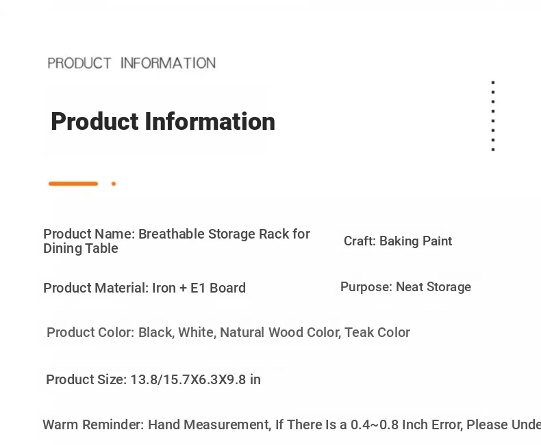
Task: Click the words Dining Table
Action: click(81, 248)
